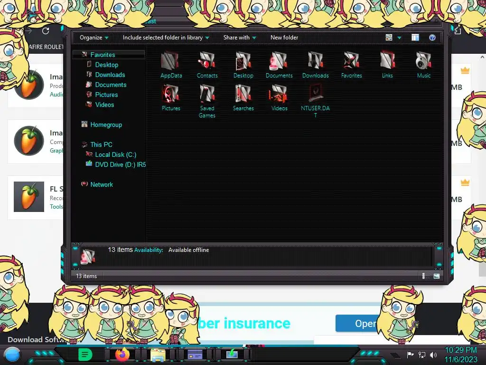486x365 pixels.
Task: Open Explorer help
Action: click(x=432, y=38)
